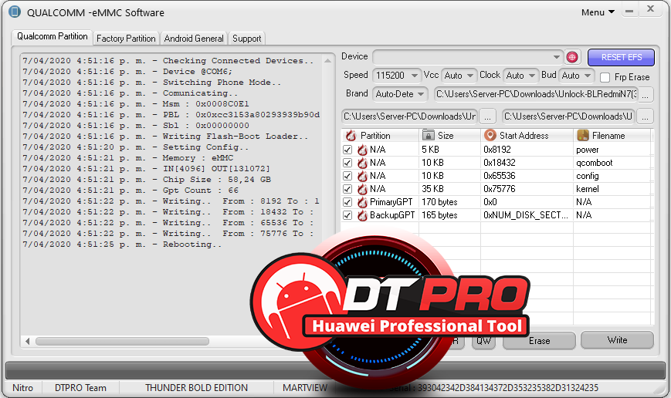This screenshot has height=398, width=671.
Task: Click the QW button
Action: tap(483, 341)
